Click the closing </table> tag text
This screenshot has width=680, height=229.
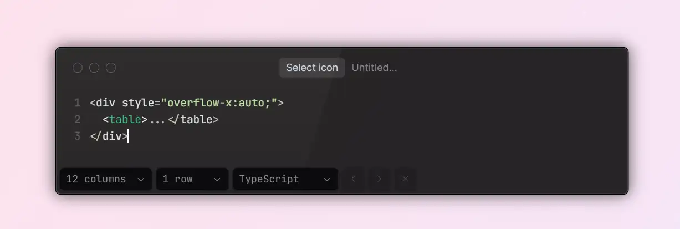click(x=193, y=119)
